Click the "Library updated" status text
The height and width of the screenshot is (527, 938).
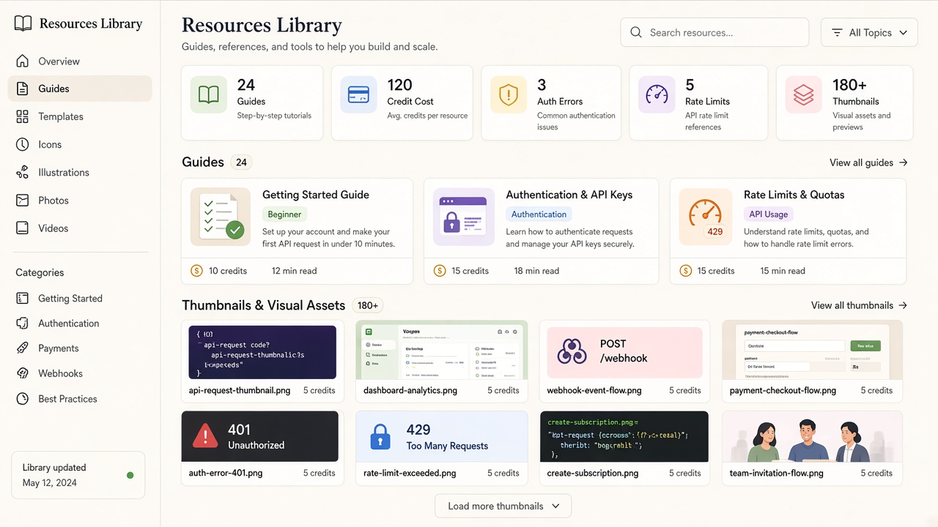[54, 468]
